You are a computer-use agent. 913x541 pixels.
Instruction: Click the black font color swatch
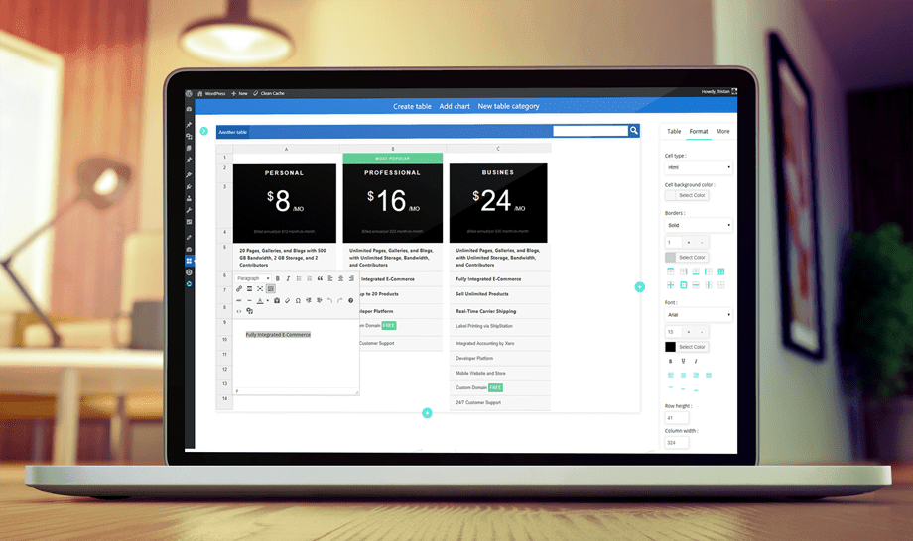pyautogui.click(x=670, y=347)
